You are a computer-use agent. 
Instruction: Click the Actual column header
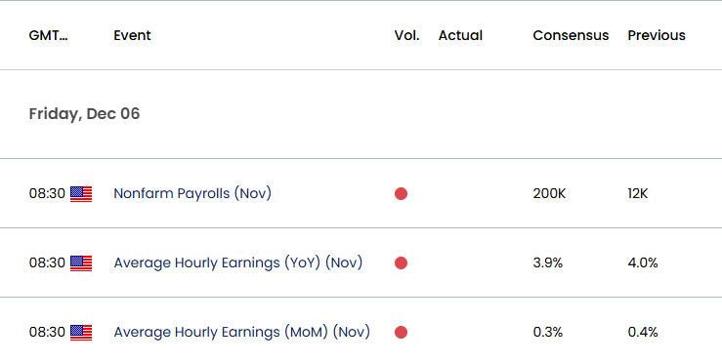[460, 35]
